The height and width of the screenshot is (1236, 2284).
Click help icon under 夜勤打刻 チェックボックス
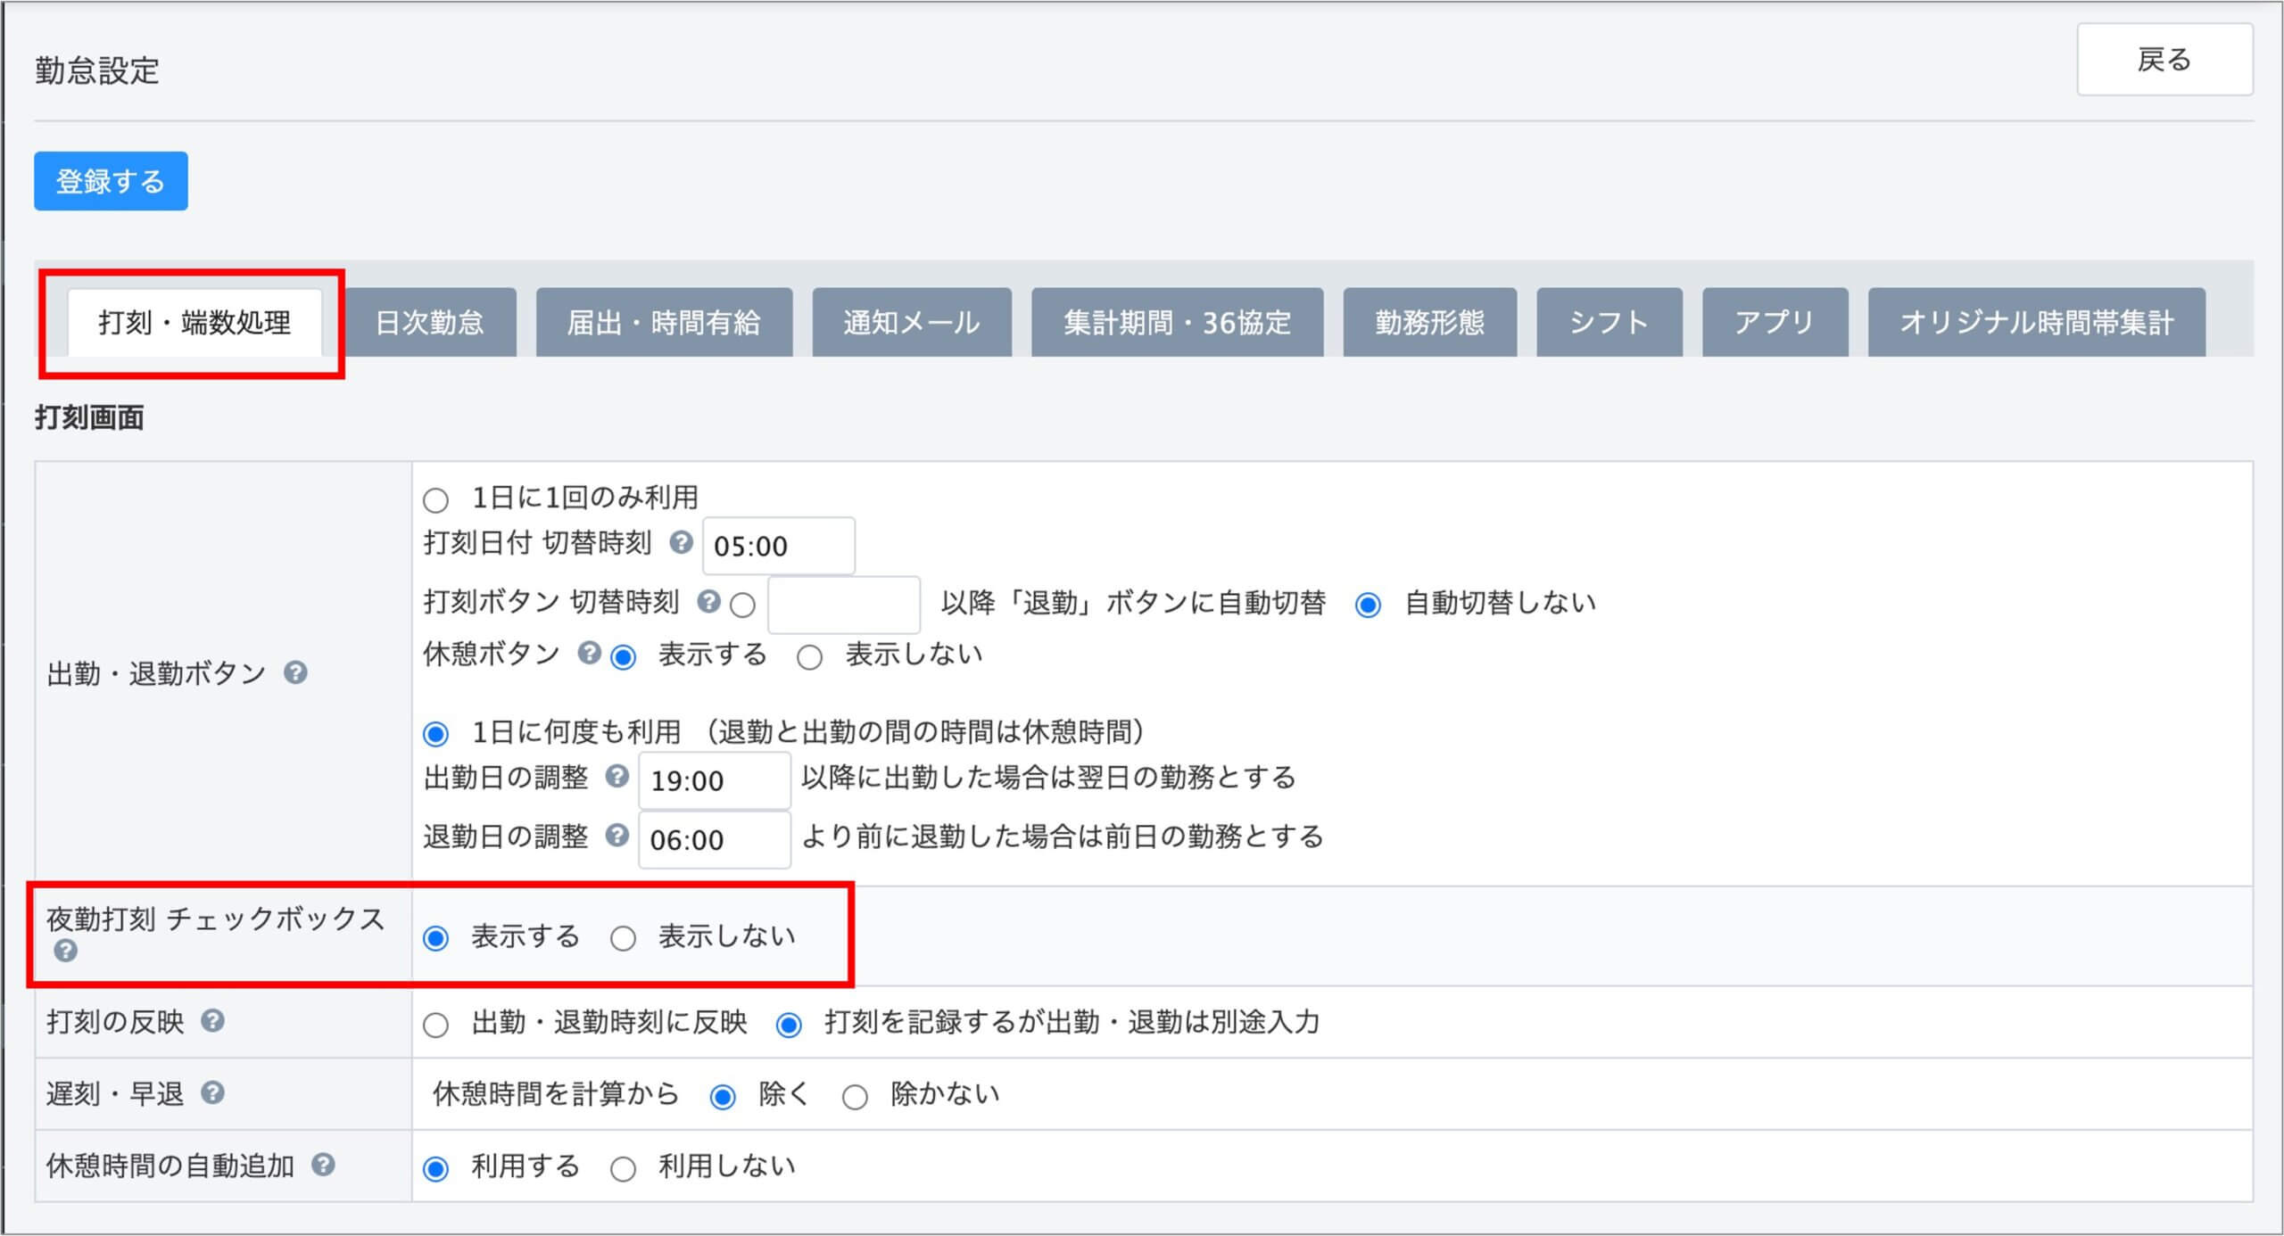point(65,951)
